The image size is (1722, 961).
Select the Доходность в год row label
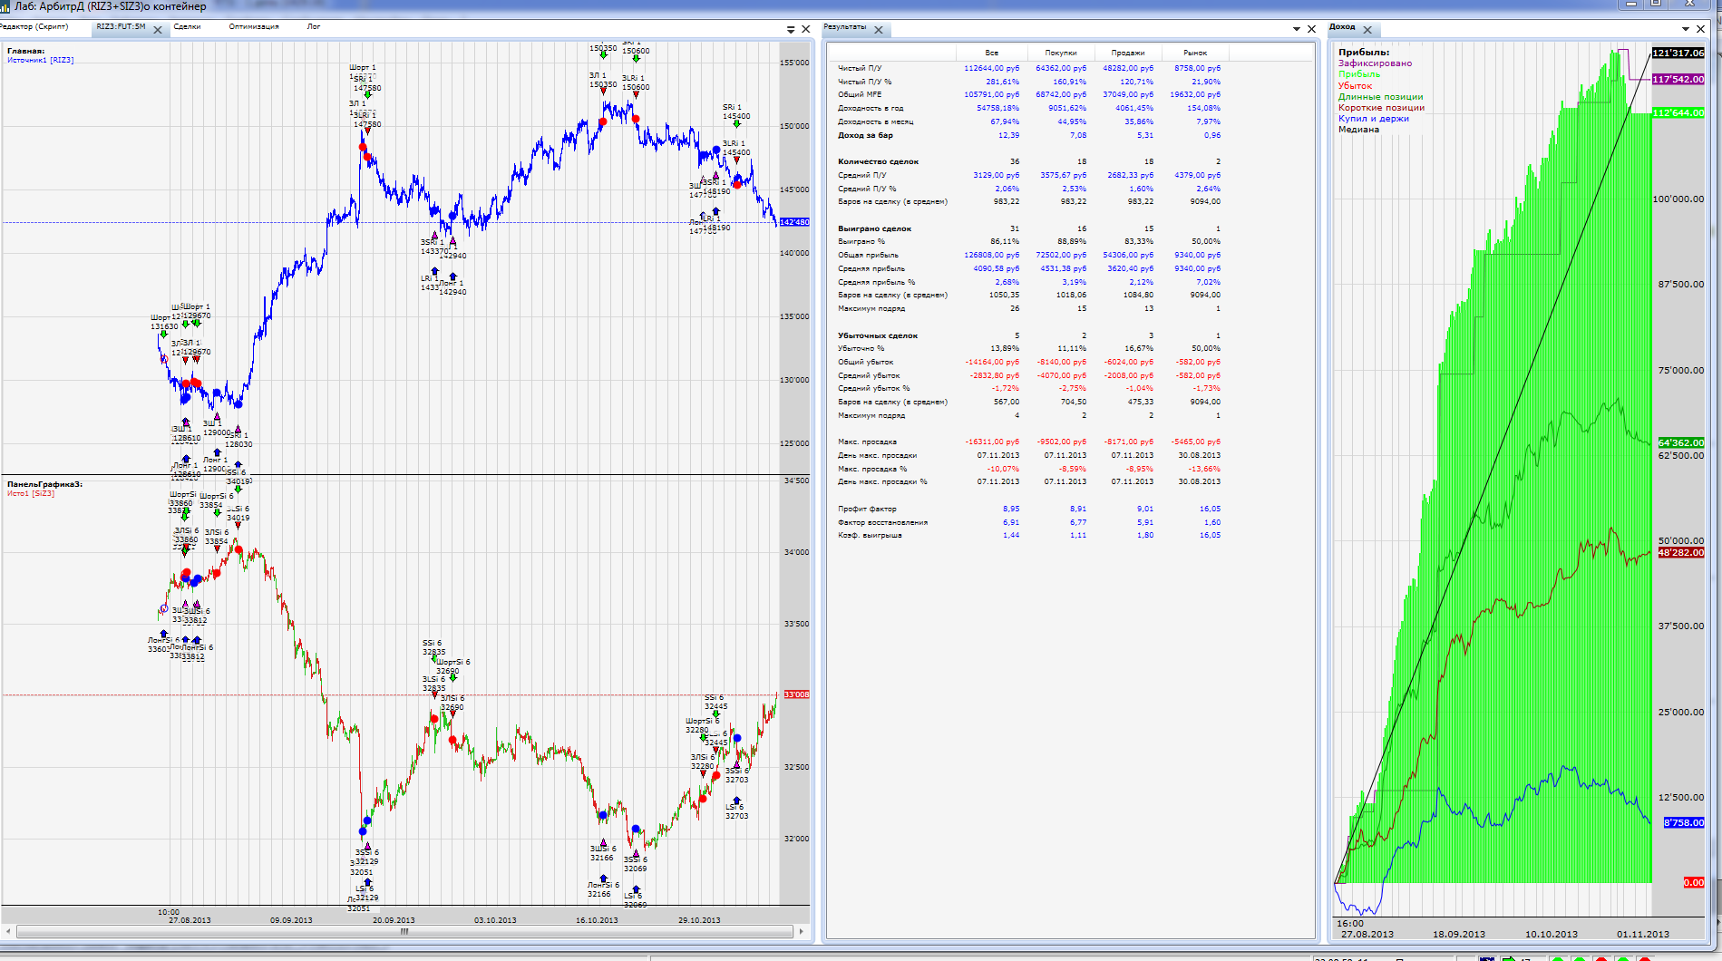[x=870, y=108]
